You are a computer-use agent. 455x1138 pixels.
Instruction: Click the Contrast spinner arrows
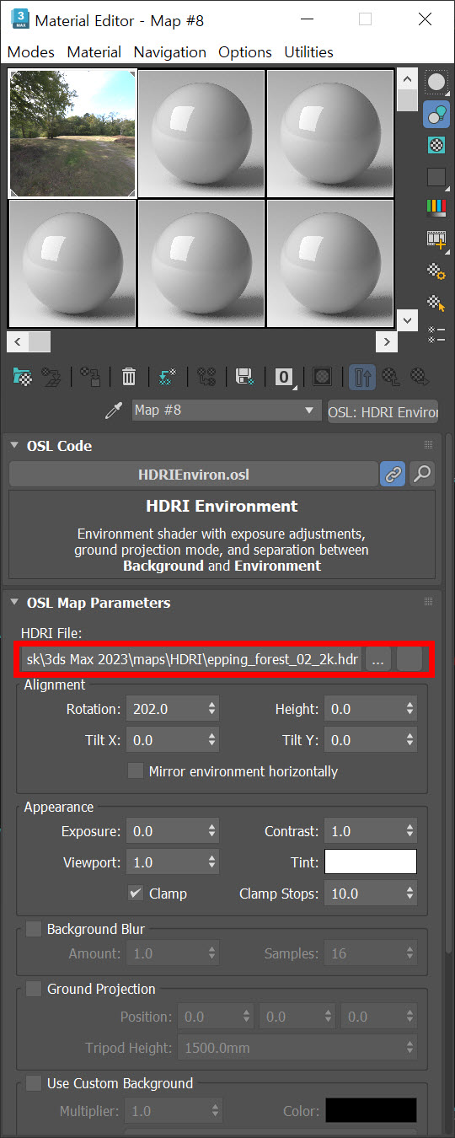[x=410, y=831]
